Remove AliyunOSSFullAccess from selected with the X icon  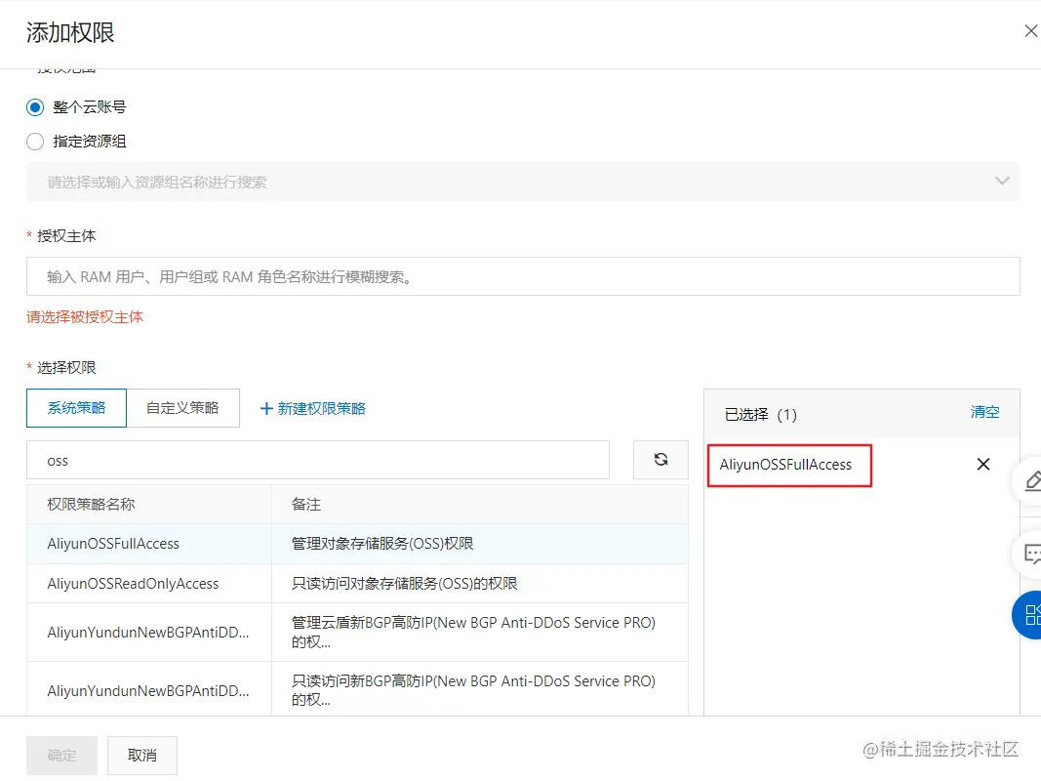983,465
